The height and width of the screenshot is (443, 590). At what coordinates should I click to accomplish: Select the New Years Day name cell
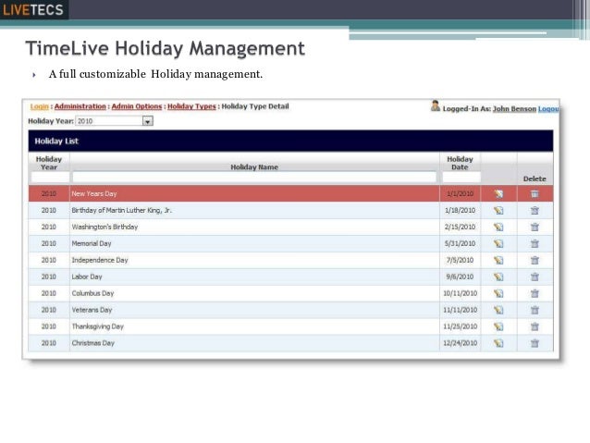coord(254,194)
